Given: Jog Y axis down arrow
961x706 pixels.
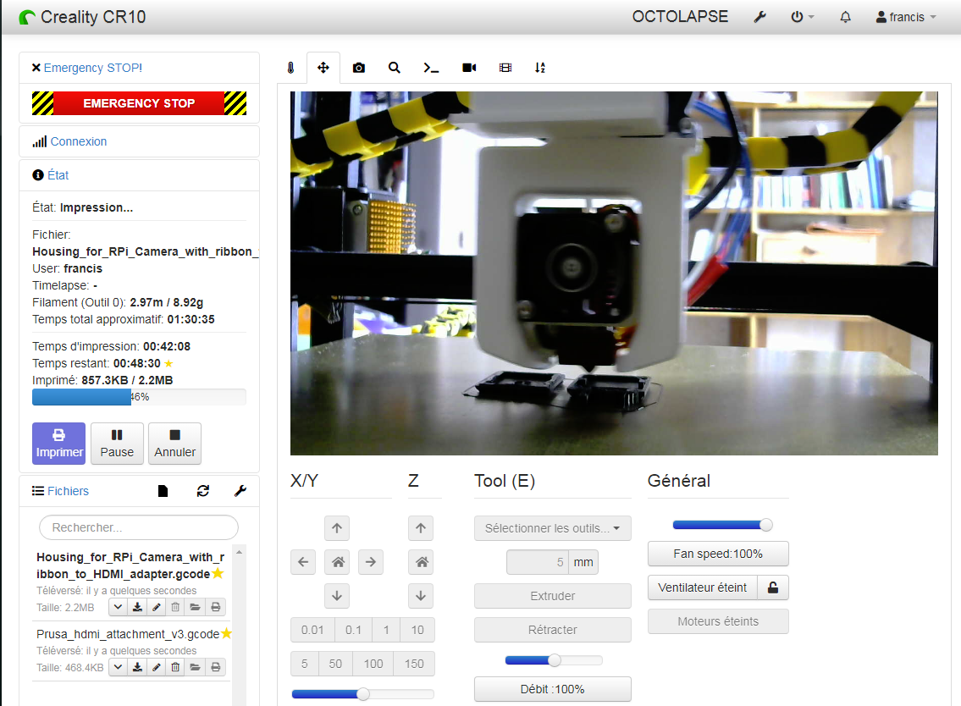Looking at the screenshot, I should [337, 596].
